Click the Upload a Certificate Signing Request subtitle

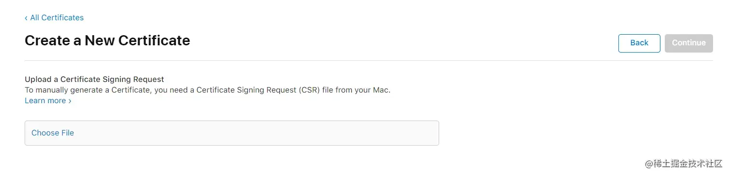point(94,79)
